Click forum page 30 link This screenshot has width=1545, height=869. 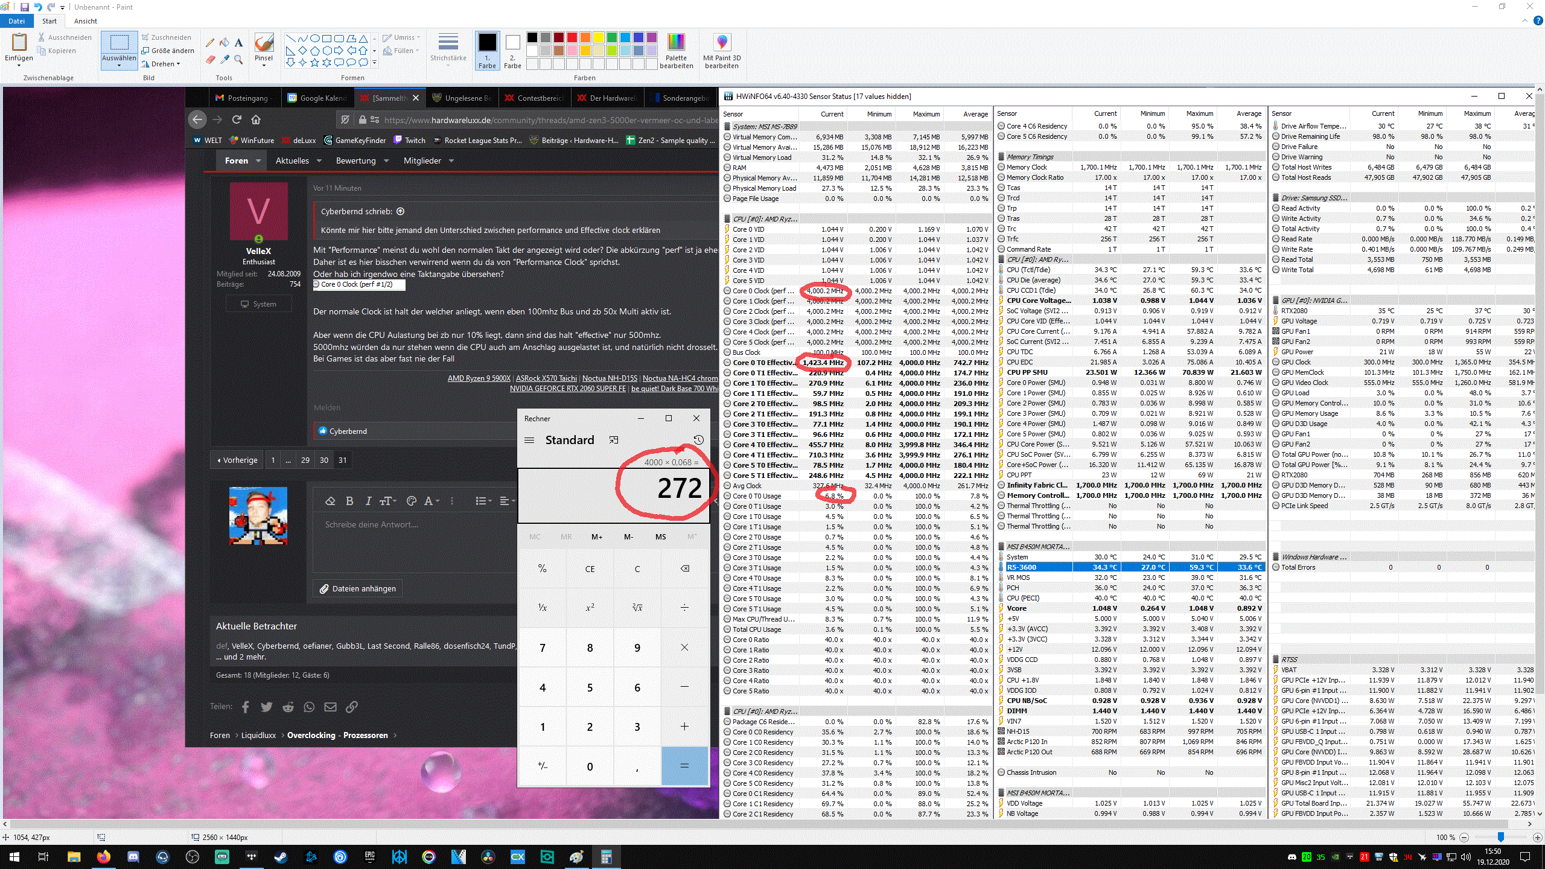point(324,460)
